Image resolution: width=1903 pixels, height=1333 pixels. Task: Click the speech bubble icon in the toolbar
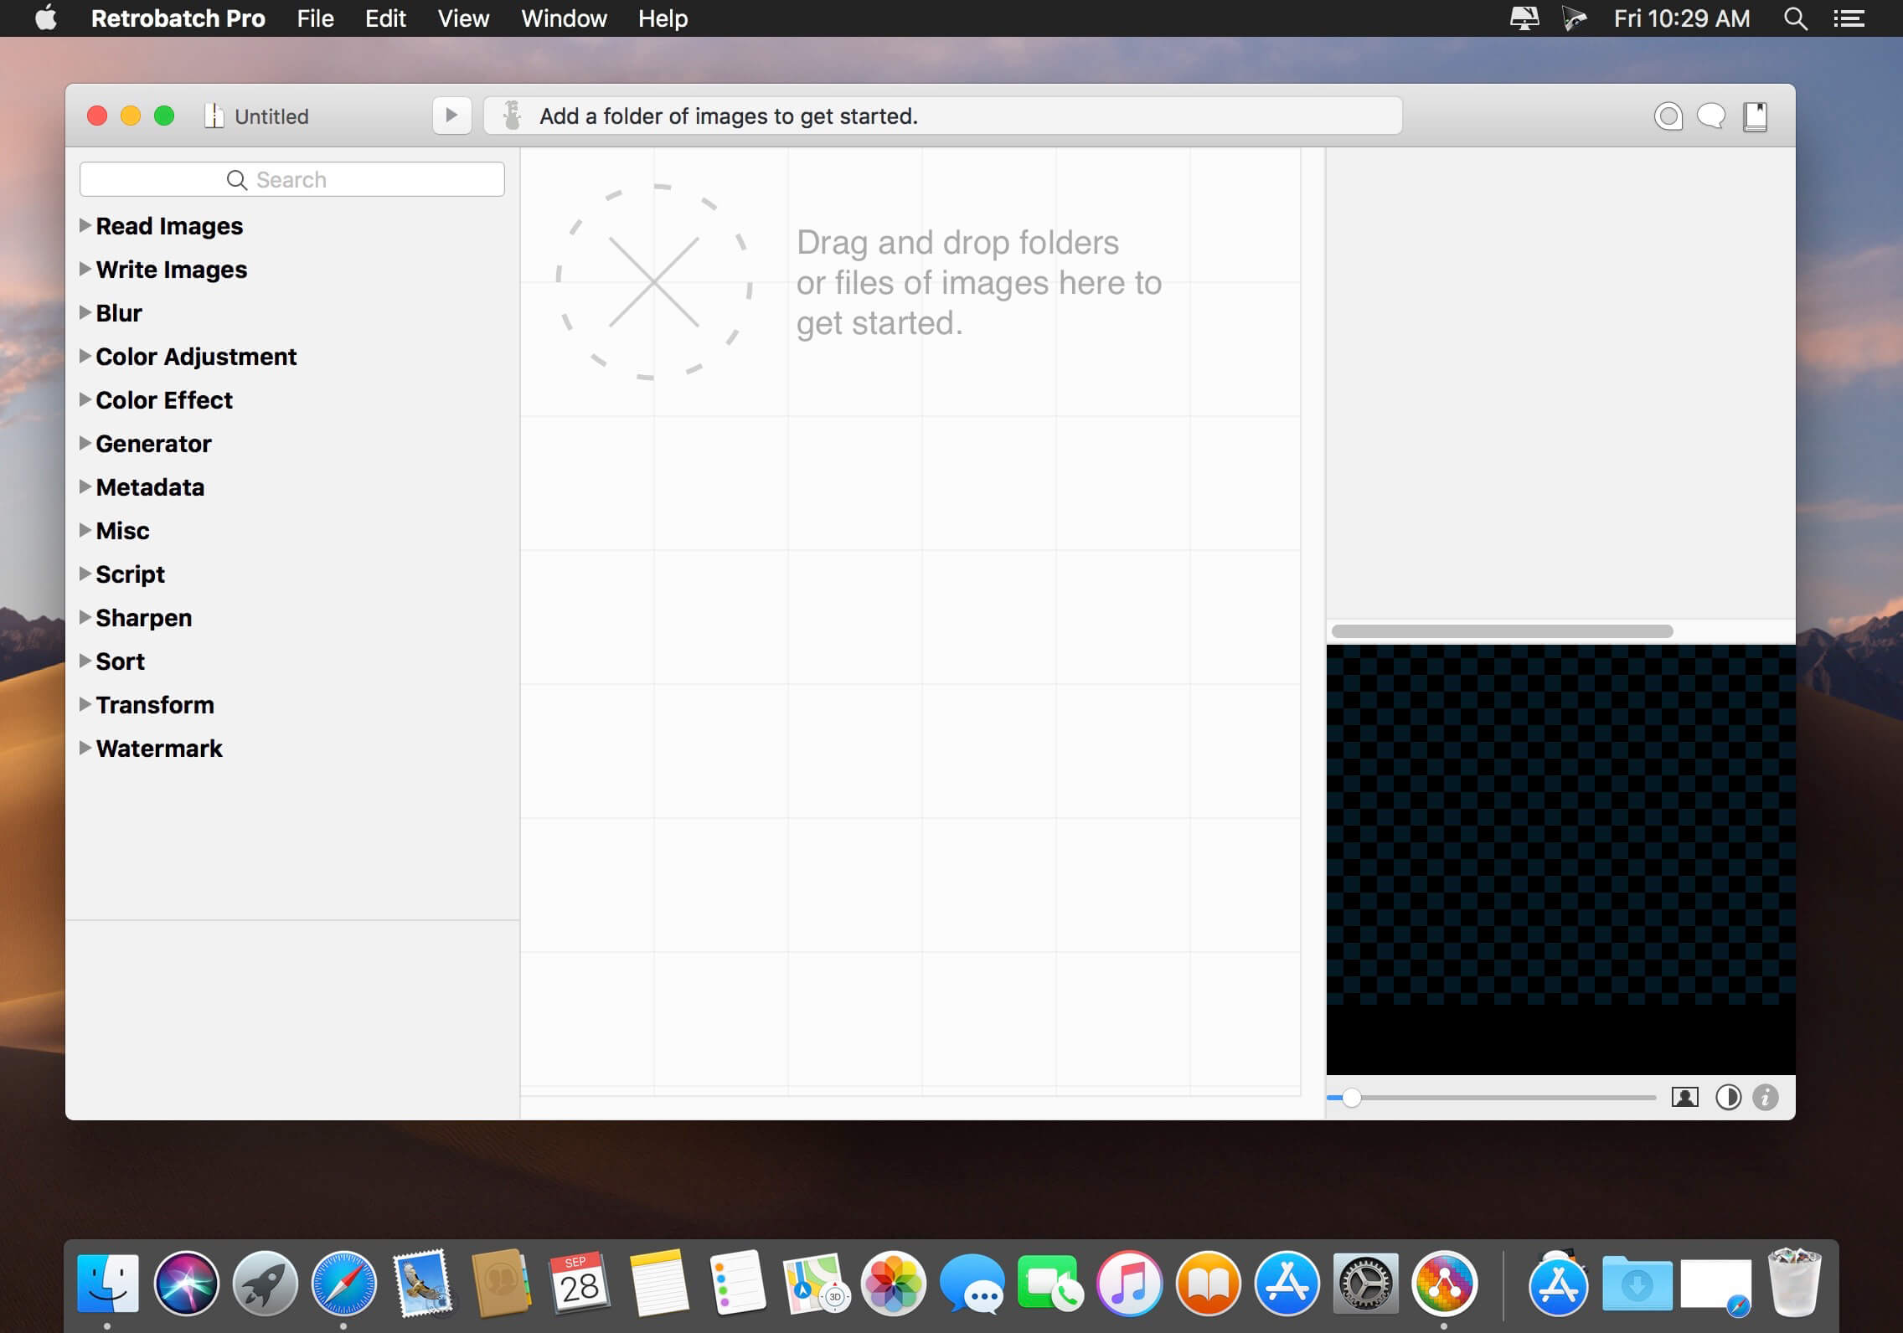(x=1711, y=116)
